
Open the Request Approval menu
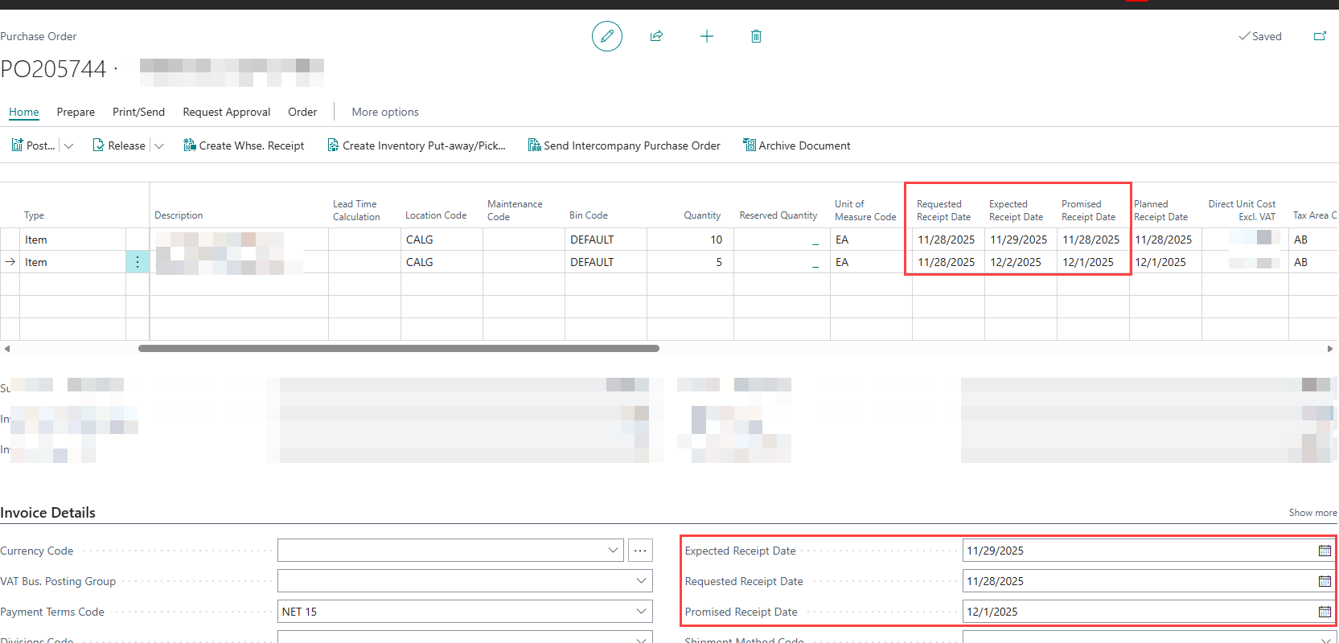[226, 112]
